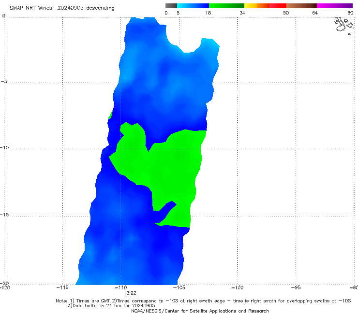Click the longitude label '-100'
Viewport: 358px width, 314px height.
238,287
